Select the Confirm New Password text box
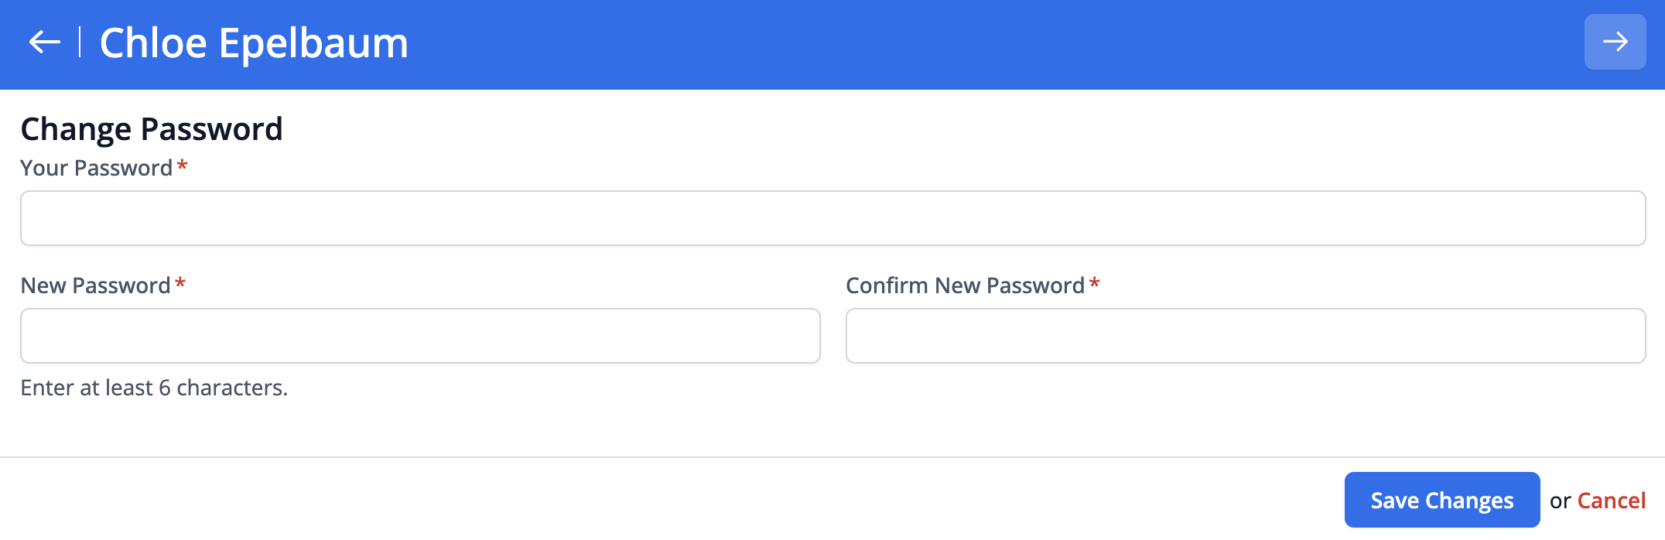 point(1245,336)
